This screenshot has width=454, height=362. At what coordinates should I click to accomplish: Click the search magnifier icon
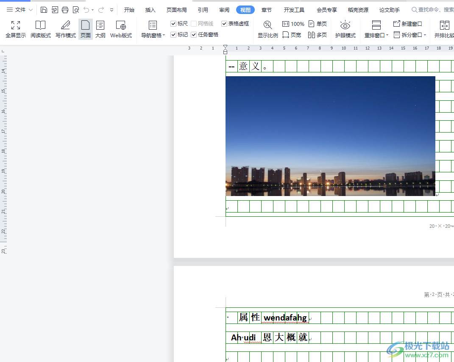[414, 10]
